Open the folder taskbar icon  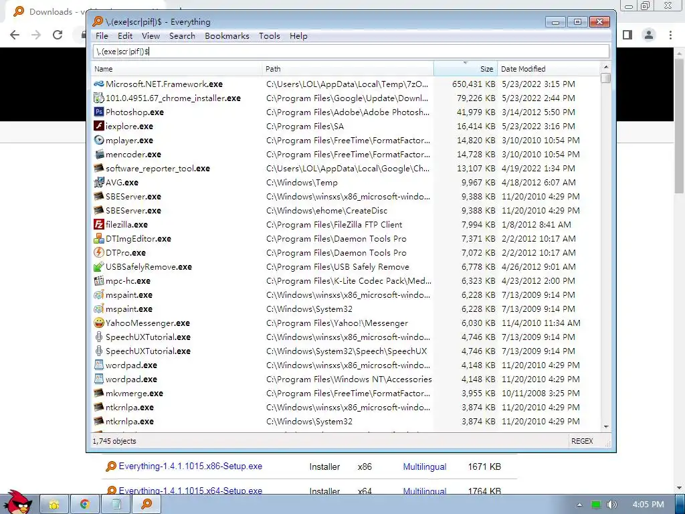click(54, 505)
